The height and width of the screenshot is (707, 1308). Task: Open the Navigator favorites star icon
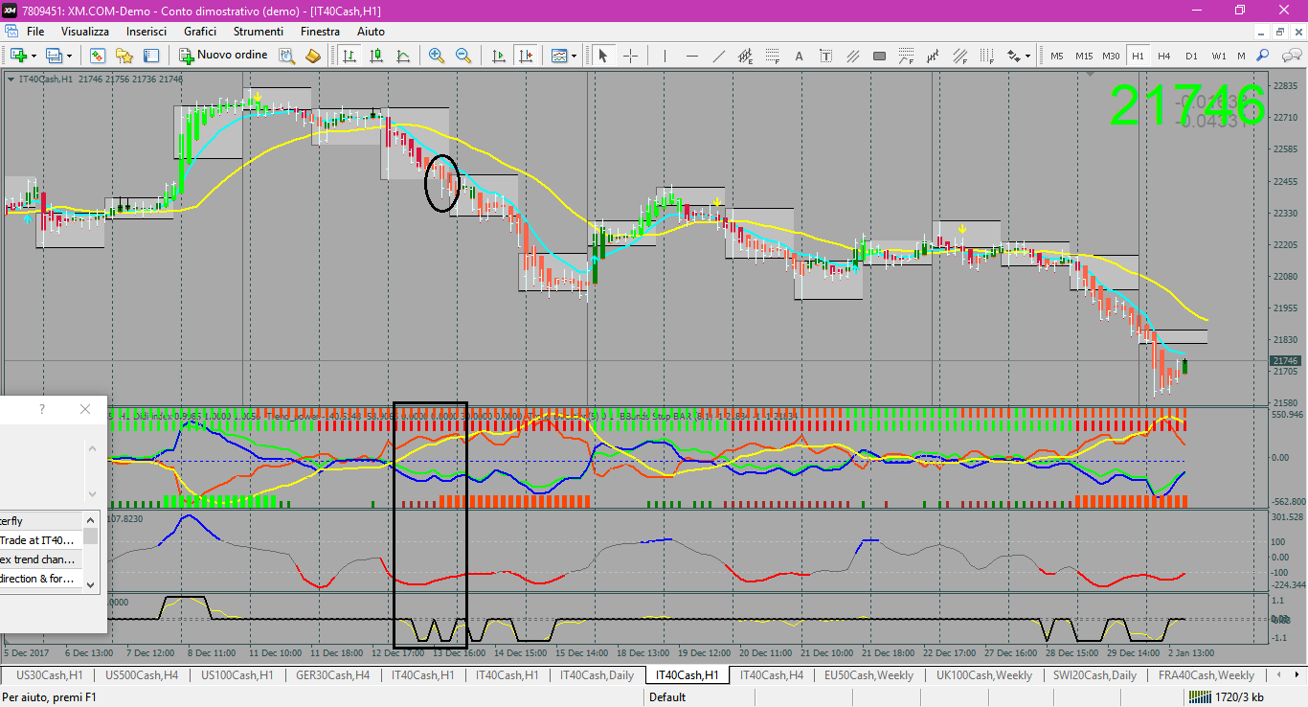point(124,56)
